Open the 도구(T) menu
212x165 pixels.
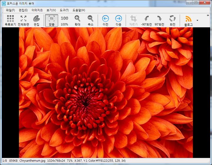tap(64, 10)
